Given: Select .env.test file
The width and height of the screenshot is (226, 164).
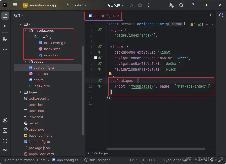Looking at the screenshot, I should tap(34, 117).
